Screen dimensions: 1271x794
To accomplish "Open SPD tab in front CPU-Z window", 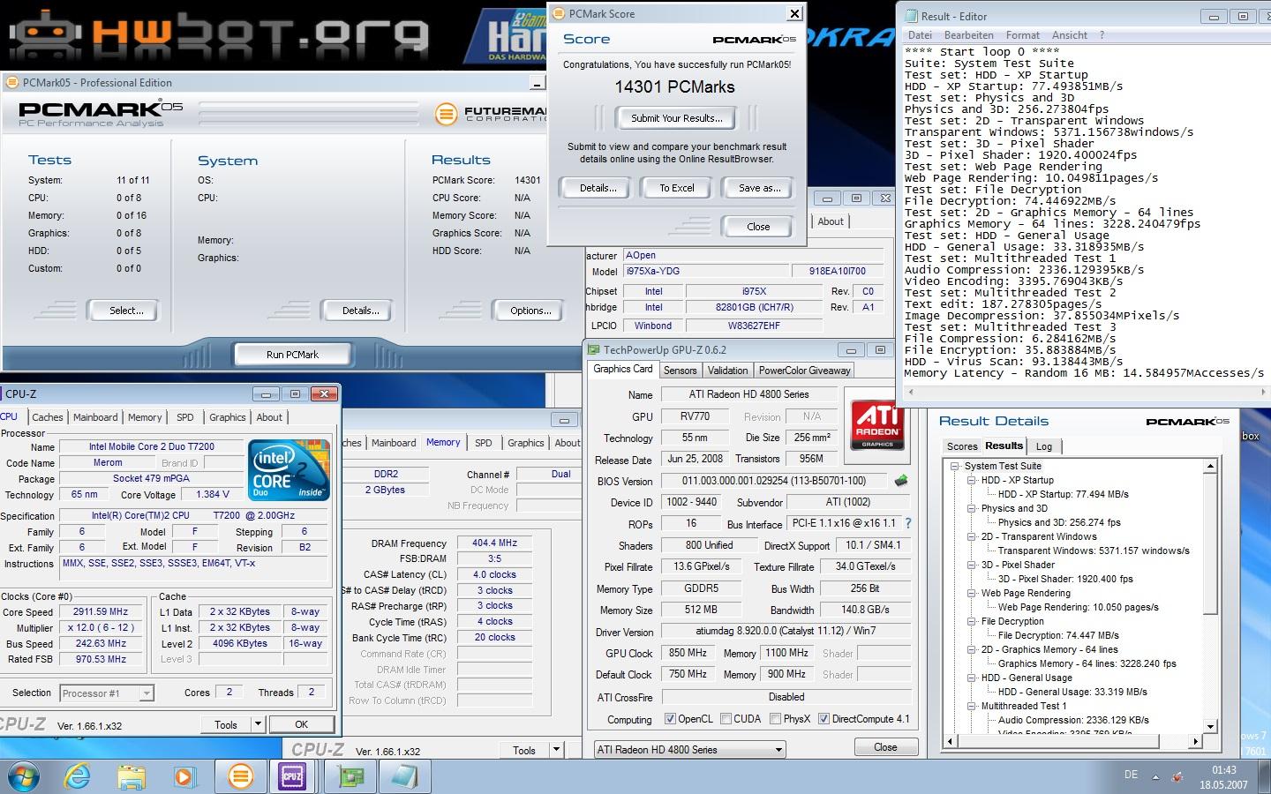I will click(184, 417).
